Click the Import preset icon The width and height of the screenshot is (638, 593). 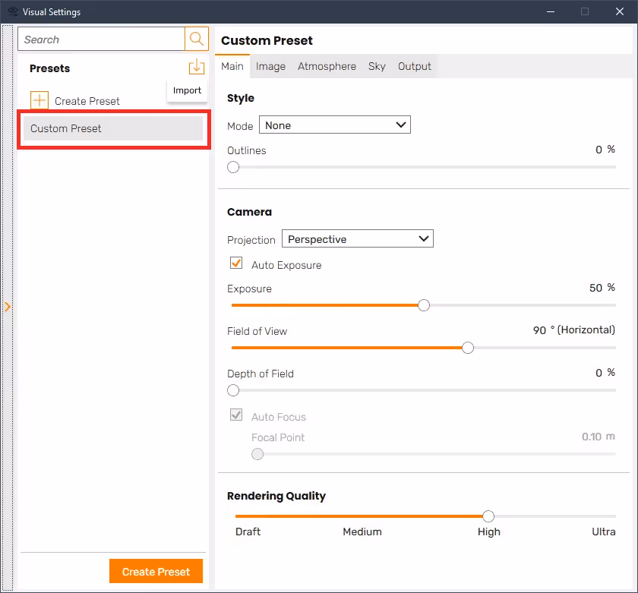click(x=197, y=66)
